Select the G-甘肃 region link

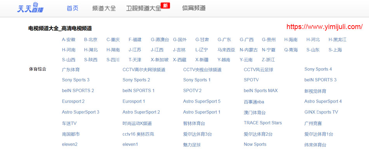point(202,39)
